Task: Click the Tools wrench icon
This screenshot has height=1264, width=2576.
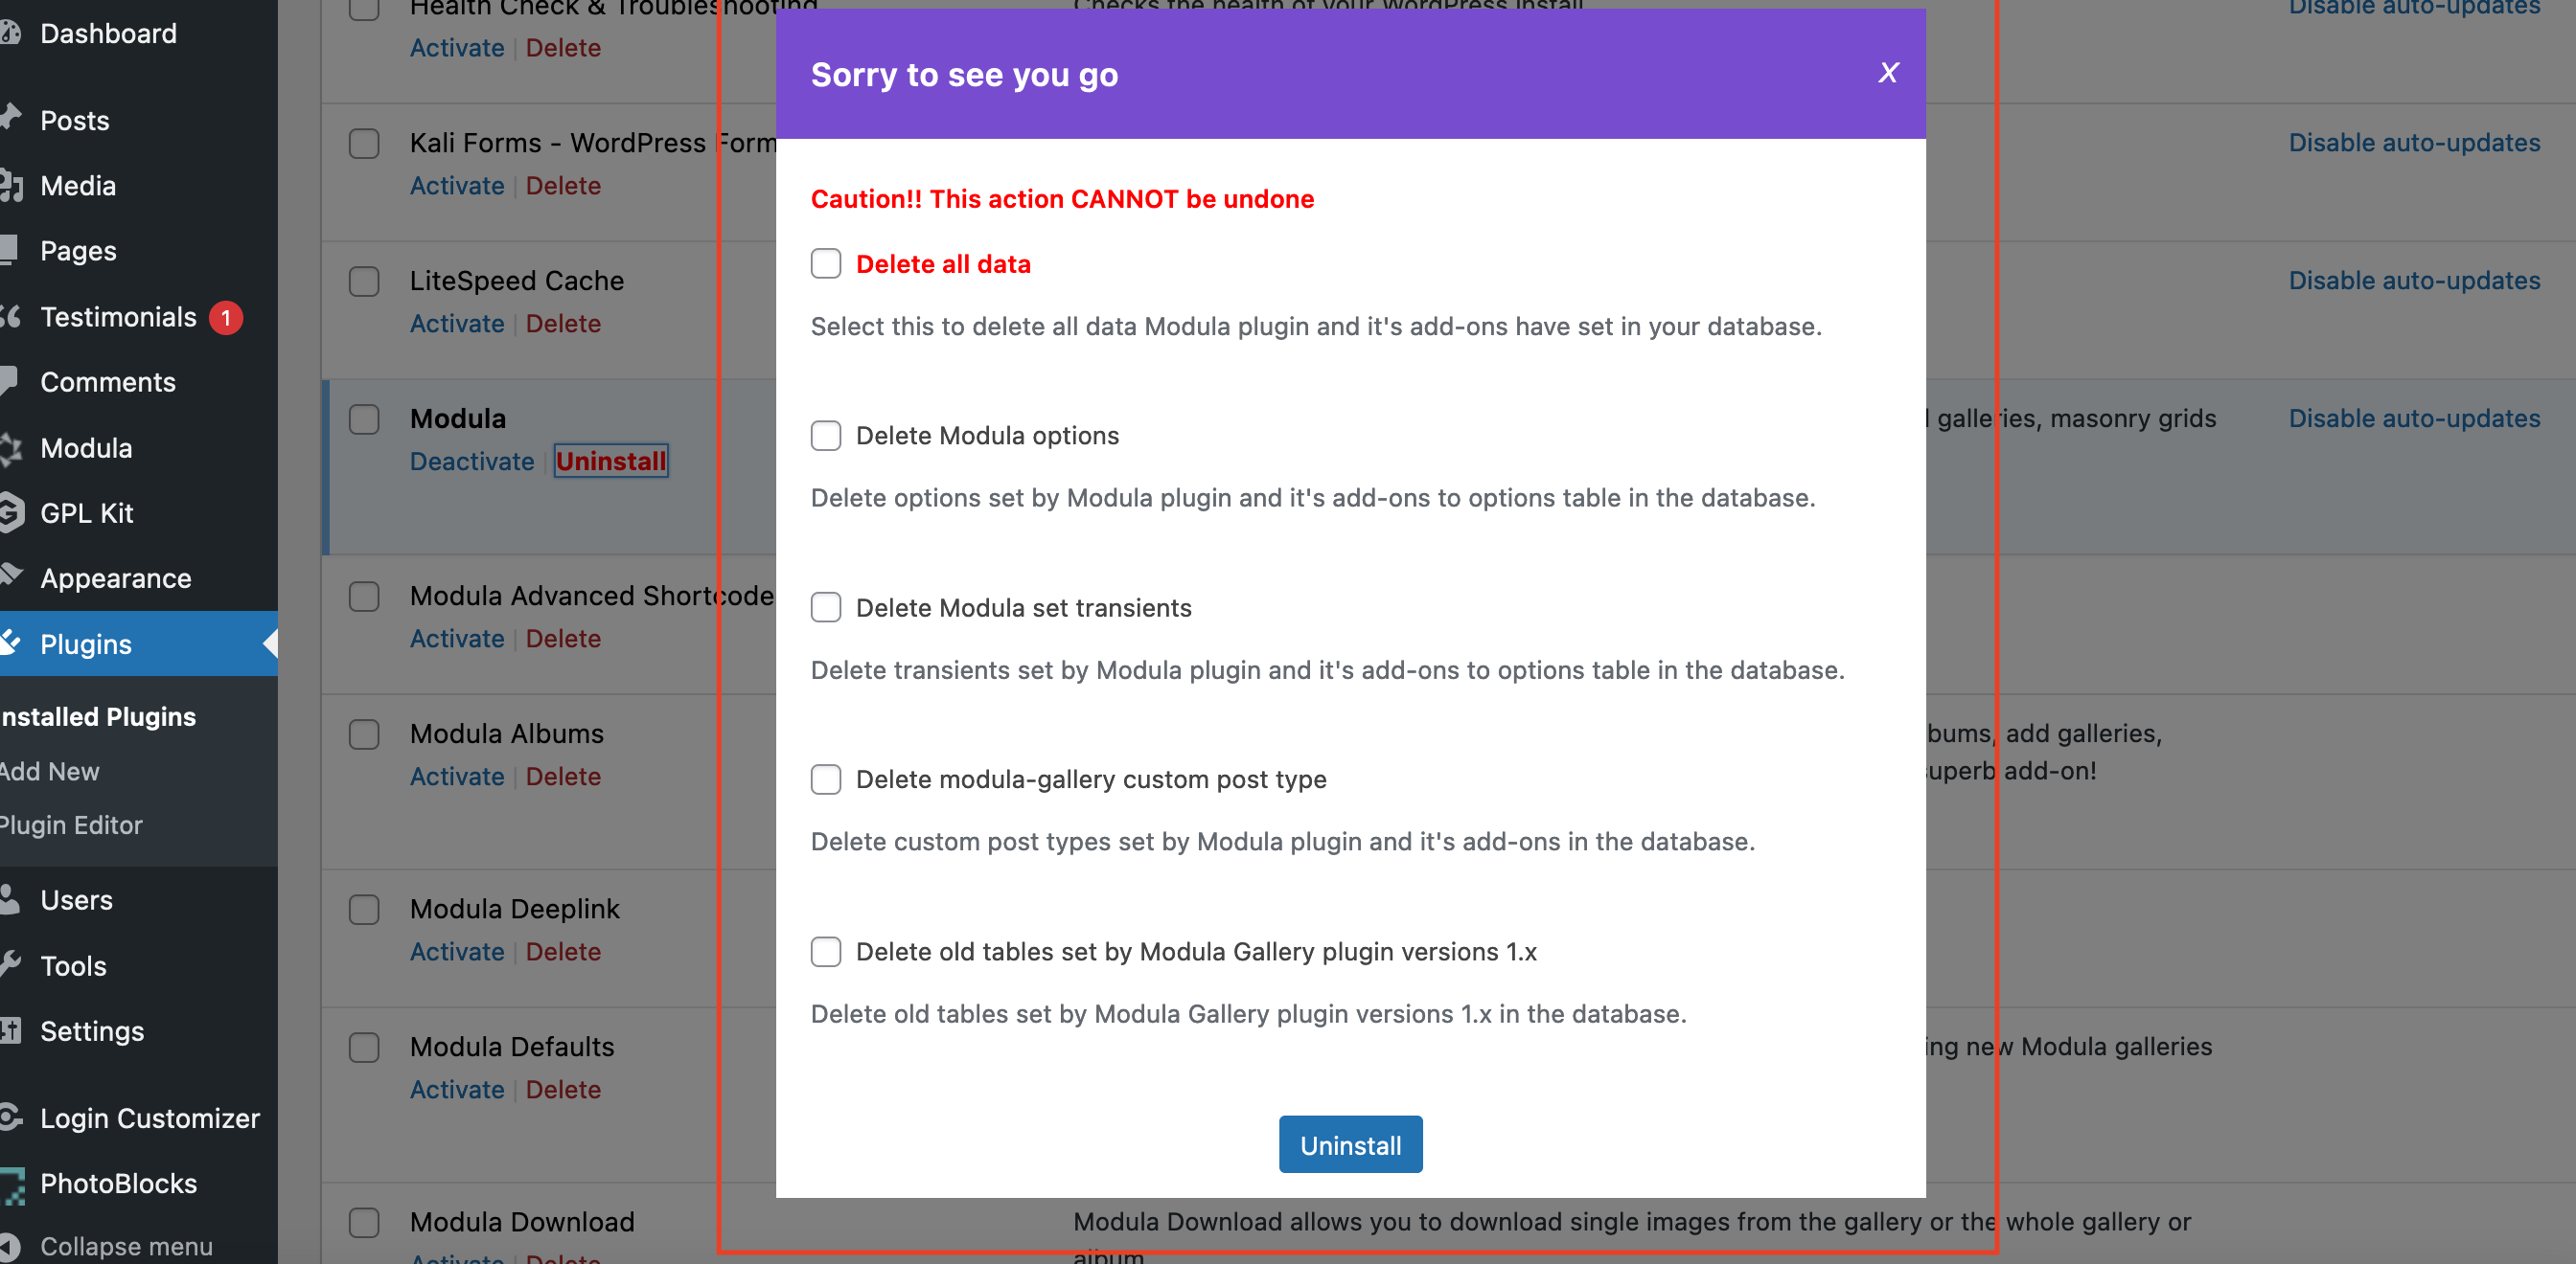Action: pyautogui.click(x=10, y=965)
